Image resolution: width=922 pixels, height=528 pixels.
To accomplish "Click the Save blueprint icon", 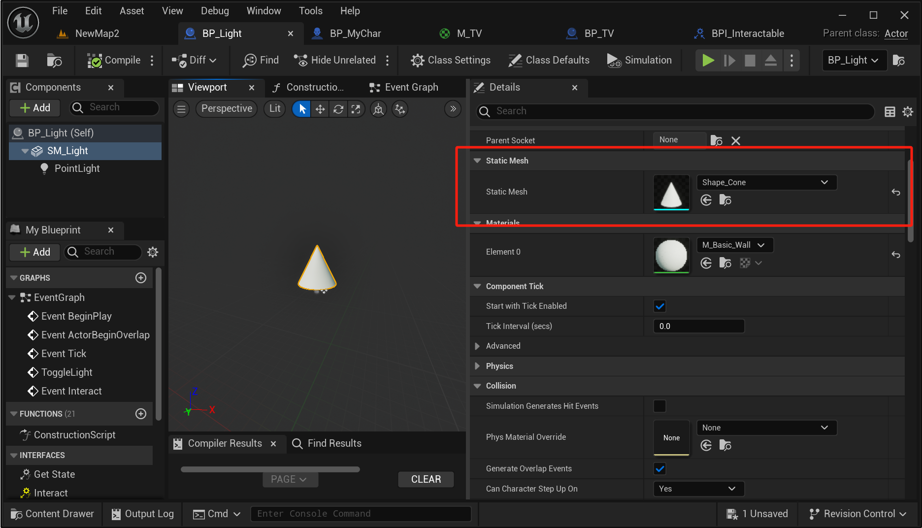I will pos(22,60).
